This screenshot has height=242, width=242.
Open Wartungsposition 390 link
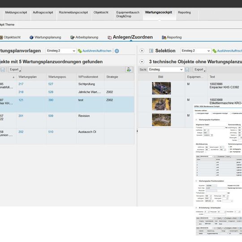tap(51, 100)
